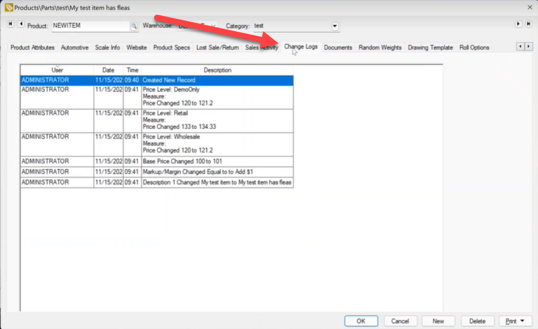Expand the Print button menu
The height and width of the screenshot is (329, 538).
coord(522,321)
